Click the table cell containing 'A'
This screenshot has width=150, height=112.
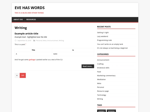pos(33,54)
